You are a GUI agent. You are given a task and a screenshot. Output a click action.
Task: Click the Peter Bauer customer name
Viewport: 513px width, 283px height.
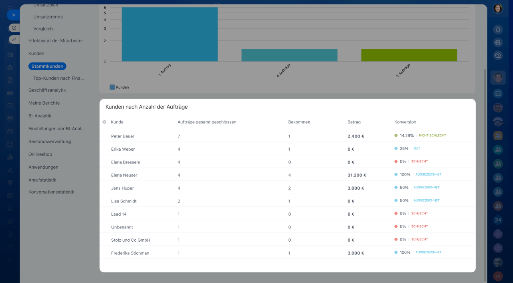123,136
